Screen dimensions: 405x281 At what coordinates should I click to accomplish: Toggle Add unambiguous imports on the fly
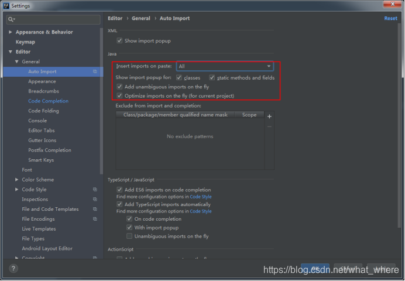[119, 87]
